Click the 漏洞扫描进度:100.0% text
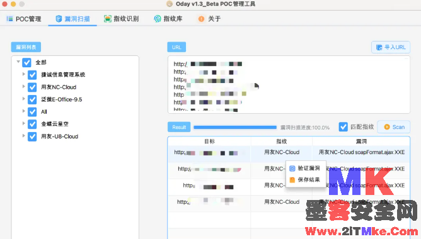Image resolution: width=421 pixels, height=239 pixels. (305, 128)
